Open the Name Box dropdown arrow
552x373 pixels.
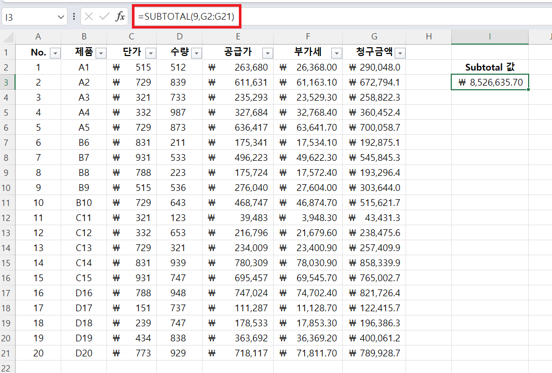[x=61, y=17]
